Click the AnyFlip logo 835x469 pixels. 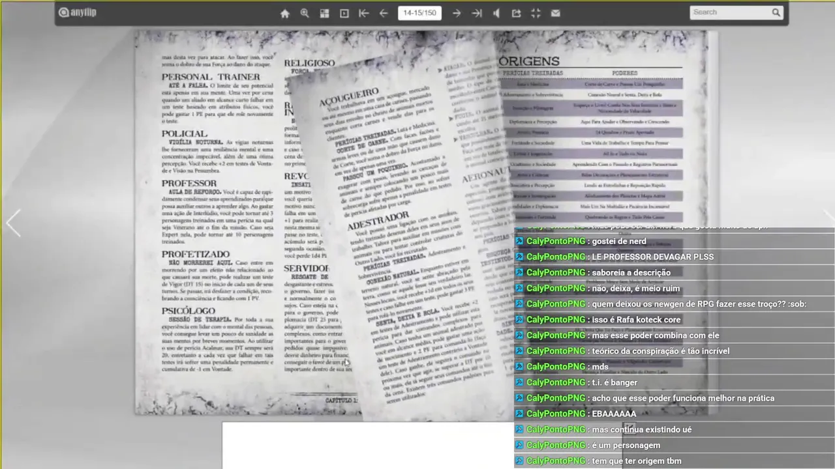coord(77,12)
